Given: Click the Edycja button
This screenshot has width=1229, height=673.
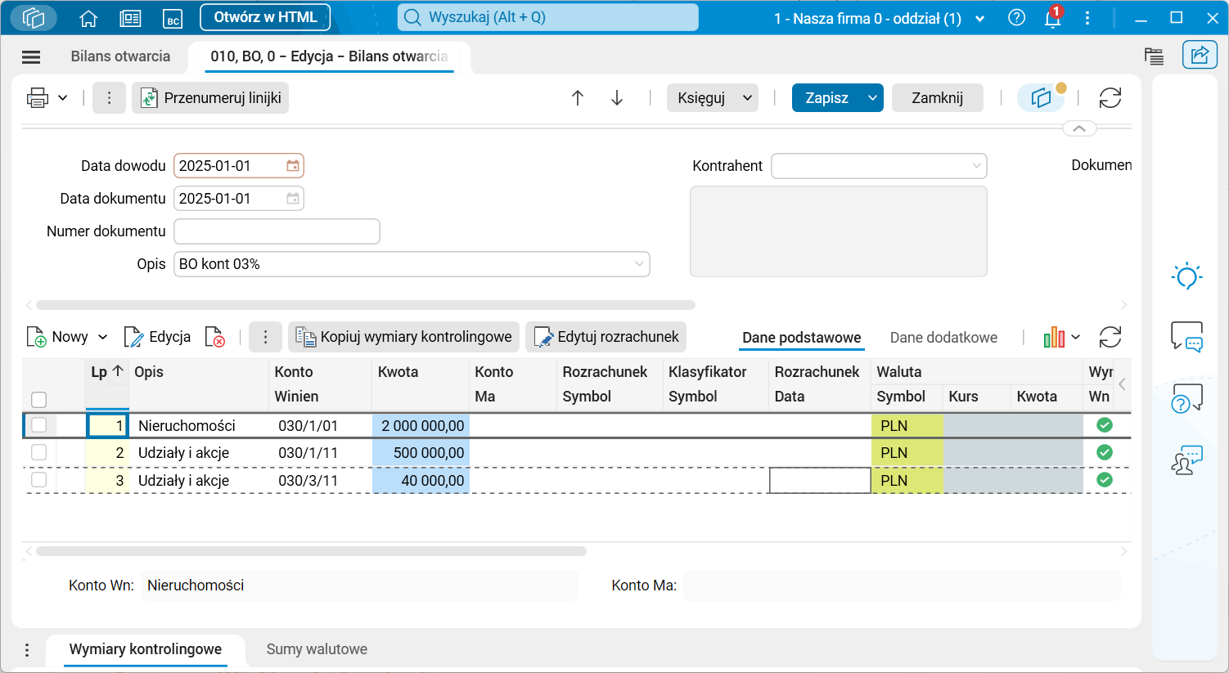Looking at the screenshot, I should 157,337.
